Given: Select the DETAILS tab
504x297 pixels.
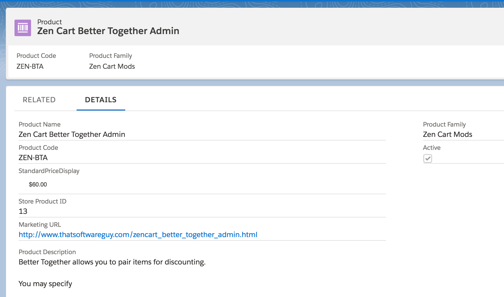Looking at the screenshot, I should pyautogui.click(x=101, y=100).
